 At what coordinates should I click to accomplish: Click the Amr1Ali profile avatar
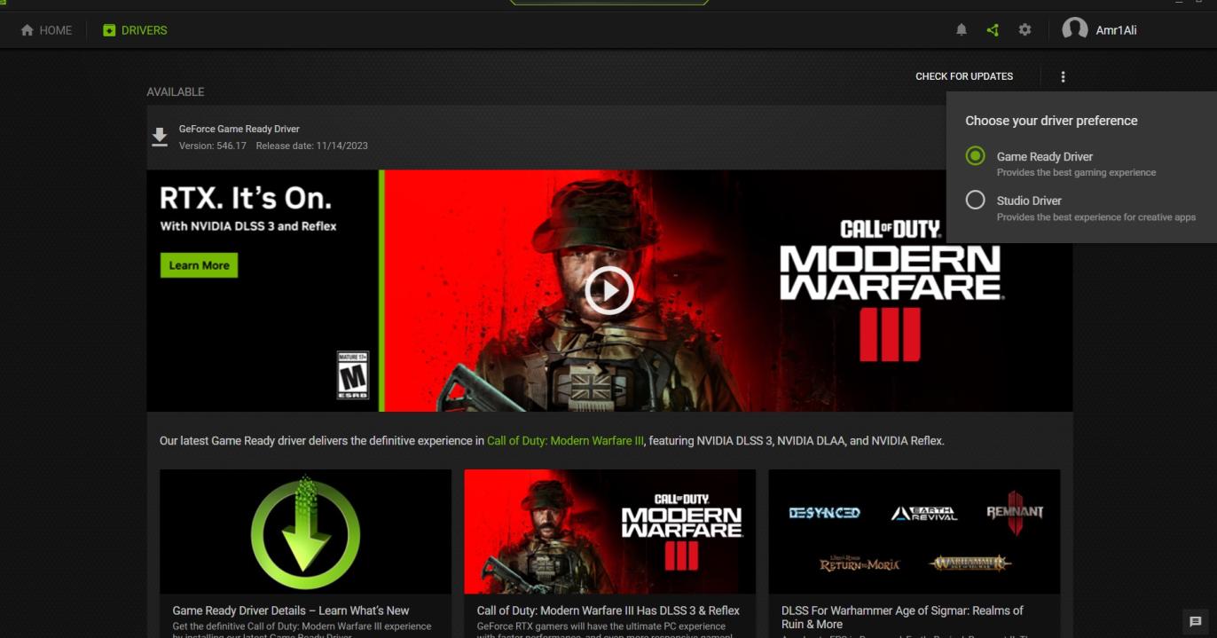pos(1074,30)
